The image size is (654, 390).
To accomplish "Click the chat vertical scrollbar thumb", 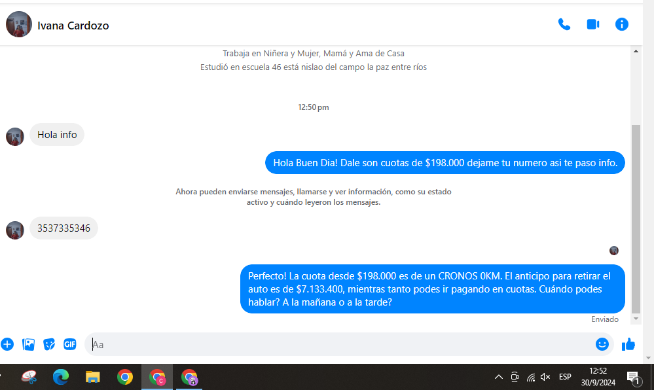I will click(x=636, y=219).
